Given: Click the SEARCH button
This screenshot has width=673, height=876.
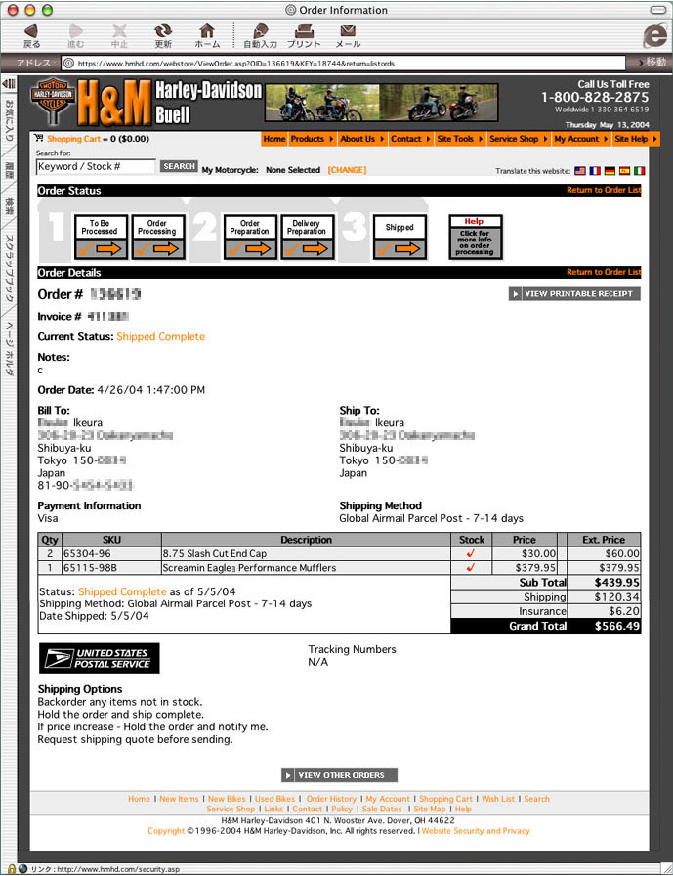Looking at the screenshot, I should point(179,166).
